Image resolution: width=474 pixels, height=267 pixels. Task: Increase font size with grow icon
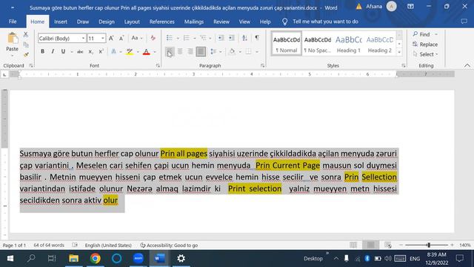click(111, 38)
